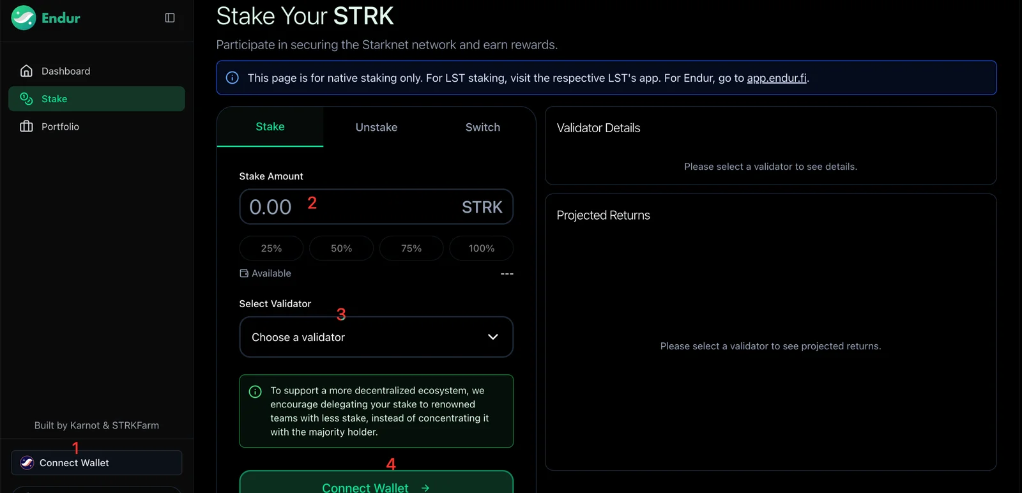Click the wallet avatar icon in sidebar
Screen dimensions: 1022x493
pyautogui.click(x=27, y=463)
